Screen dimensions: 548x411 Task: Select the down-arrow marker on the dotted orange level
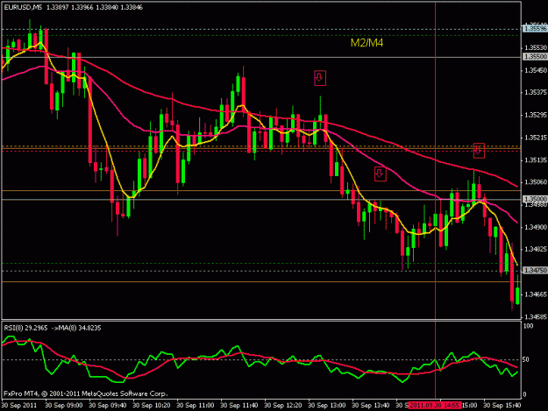click(x=479, y=151)
